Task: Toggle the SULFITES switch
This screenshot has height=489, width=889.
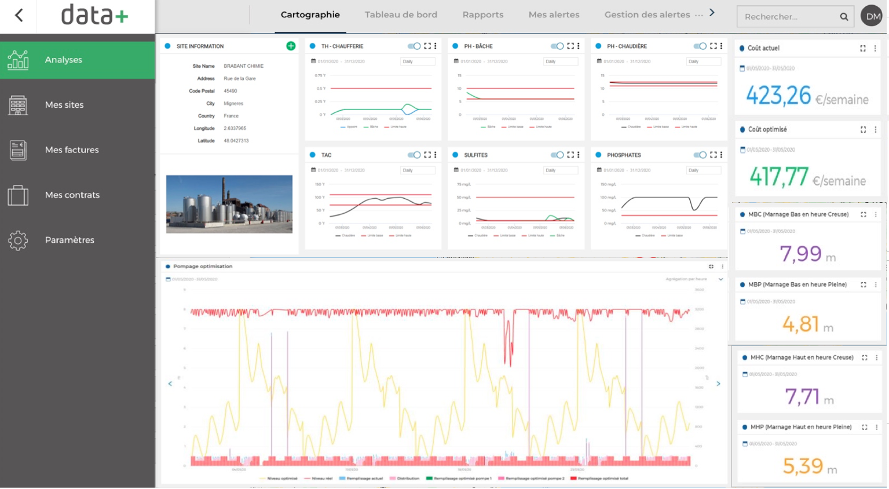Action: click(x=557, y=155)
